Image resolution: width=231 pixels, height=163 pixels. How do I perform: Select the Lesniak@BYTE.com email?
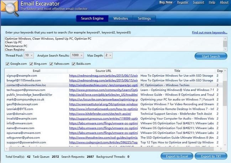coord(20,109)
